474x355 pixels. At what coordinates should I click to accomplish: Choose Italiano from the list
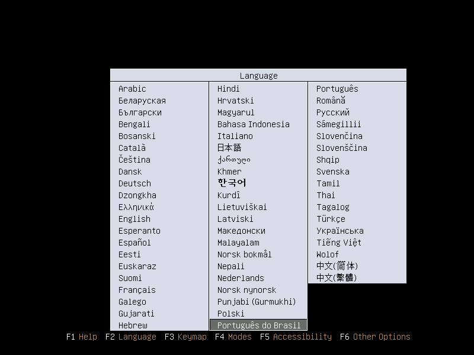point(235,136)
